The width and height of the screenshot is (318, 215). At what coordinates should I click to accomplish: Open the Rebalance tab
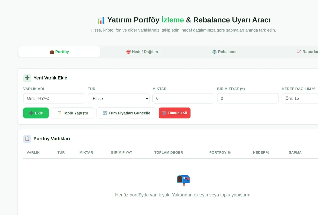225,52
